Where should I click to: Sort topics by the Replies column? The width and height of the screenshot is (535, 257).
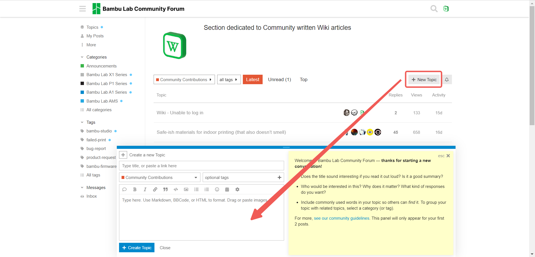click(x=395, y=95)
